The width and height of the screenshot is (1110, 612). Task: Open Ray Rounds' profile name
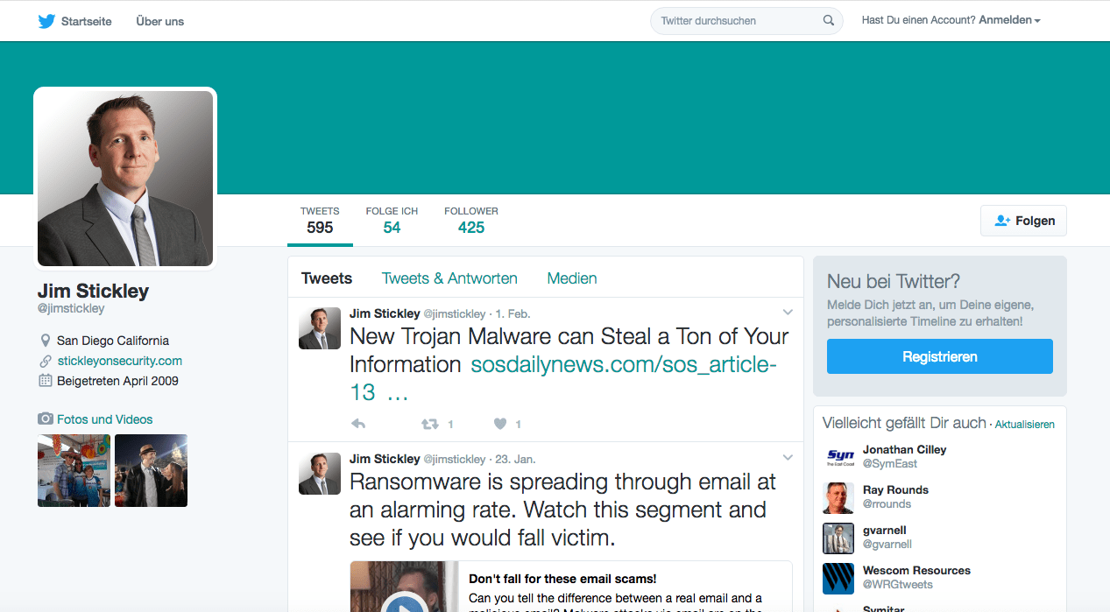click(x=895, y=489)
